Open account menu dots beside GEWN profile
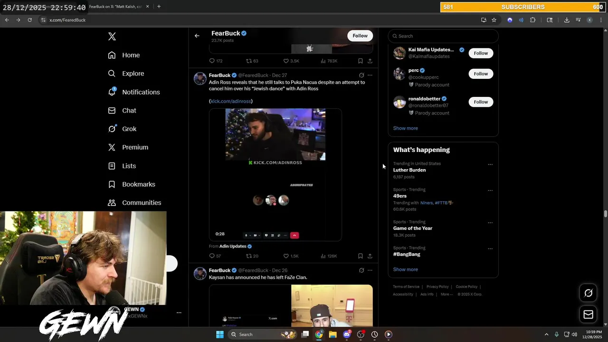This screenshot has width=608, height=342. [179, 313]
